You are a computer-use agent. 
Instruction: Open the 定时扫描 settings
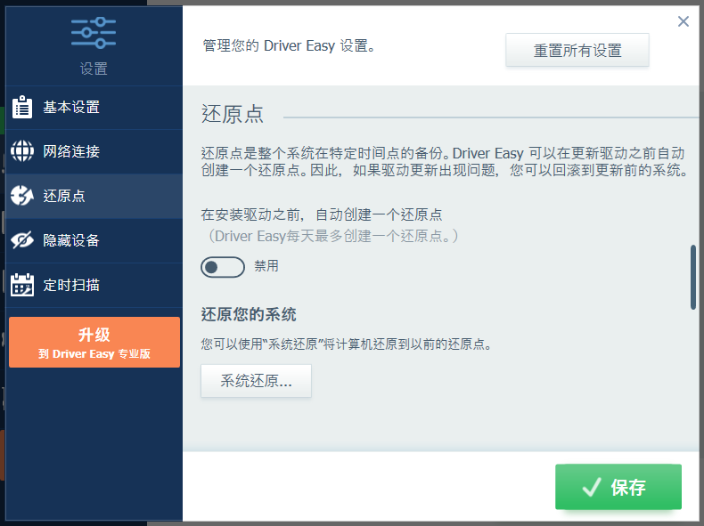94,285
